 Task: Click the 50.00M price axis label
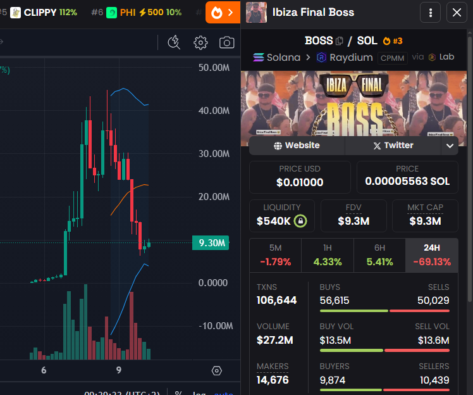coord(214,68)
